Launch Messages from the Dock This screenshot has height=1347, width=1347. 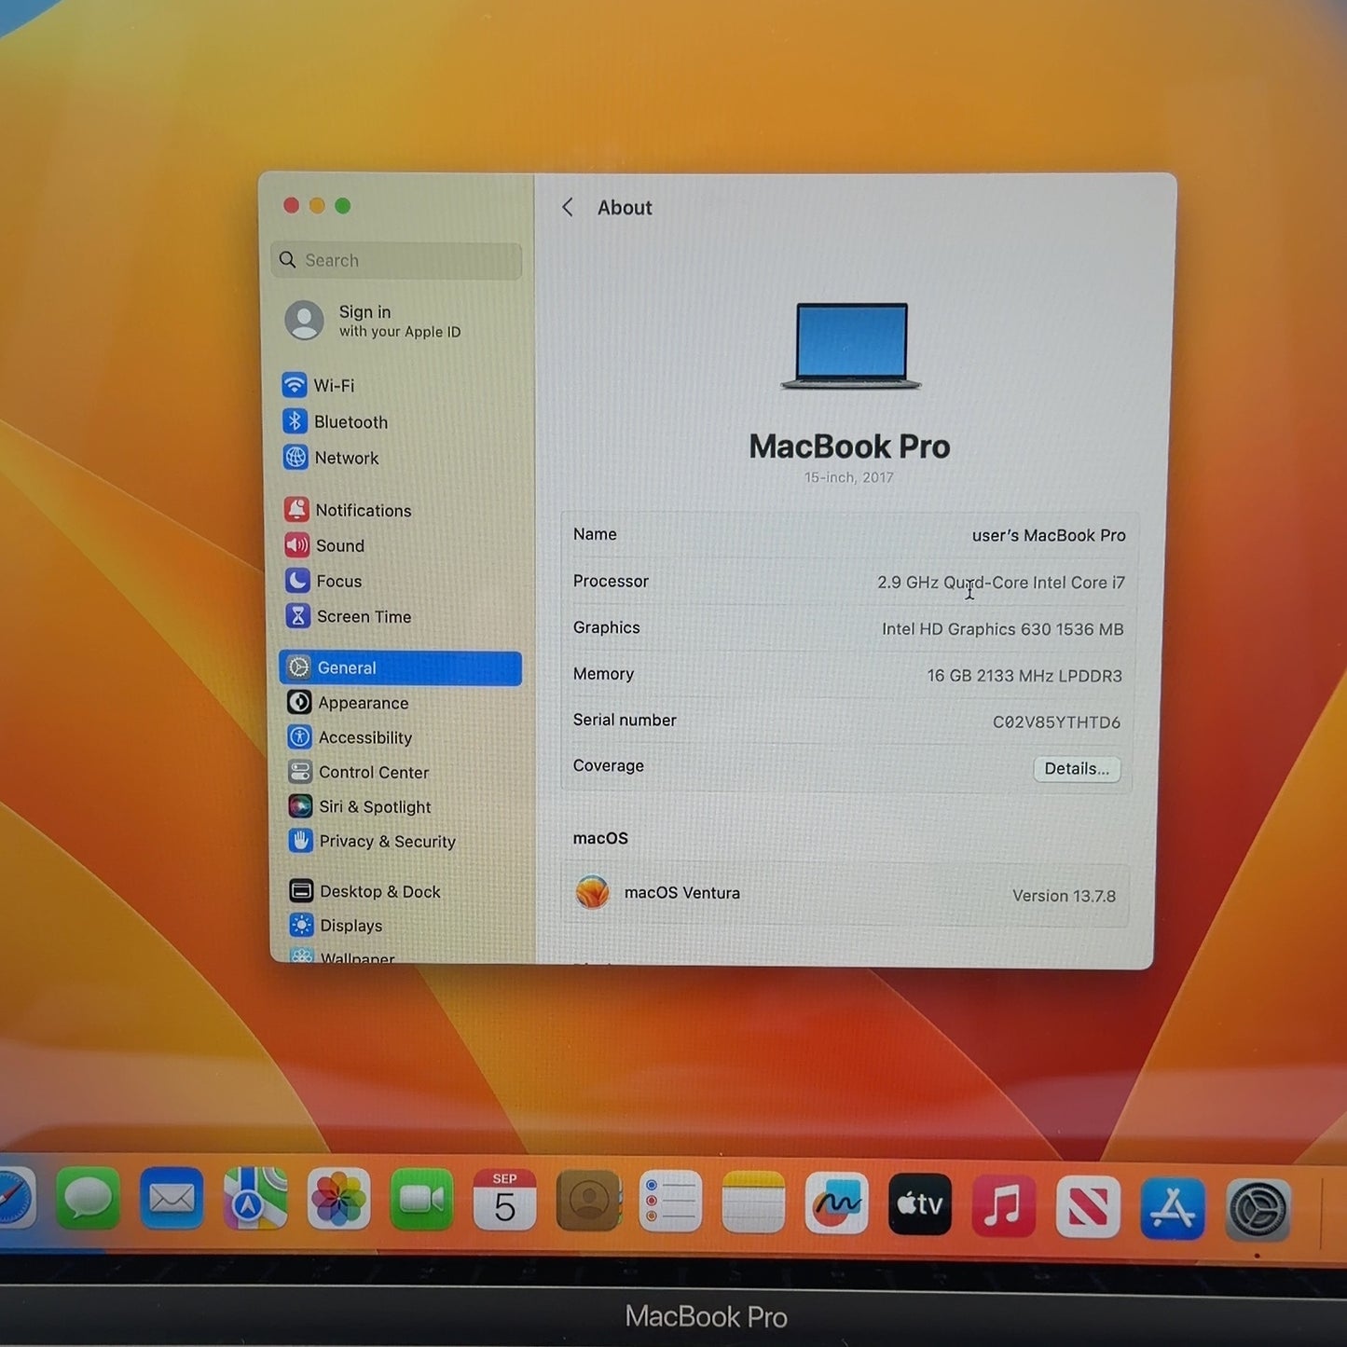coord(89,1199)
